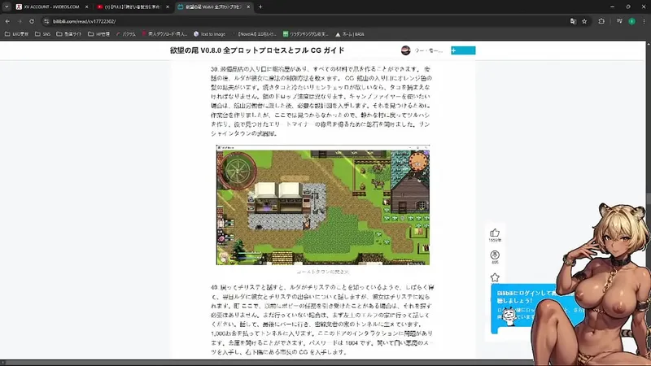Image resolution: width=651 pixels, height=366 pixels.
Task: Open the HP bookmarks folder
Action: coord(98,34)
